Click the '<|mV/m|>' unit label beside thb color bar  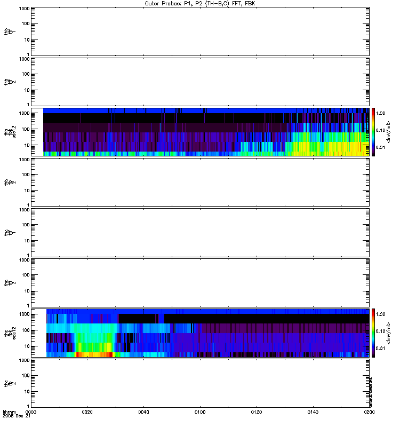pos(389,132)
